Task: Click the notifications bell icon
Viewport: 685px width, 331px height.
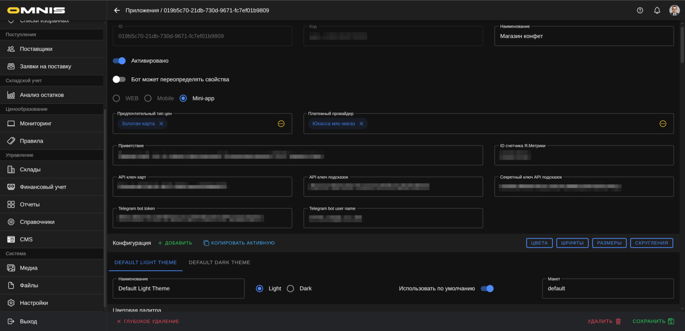Action: click(657, 10)
